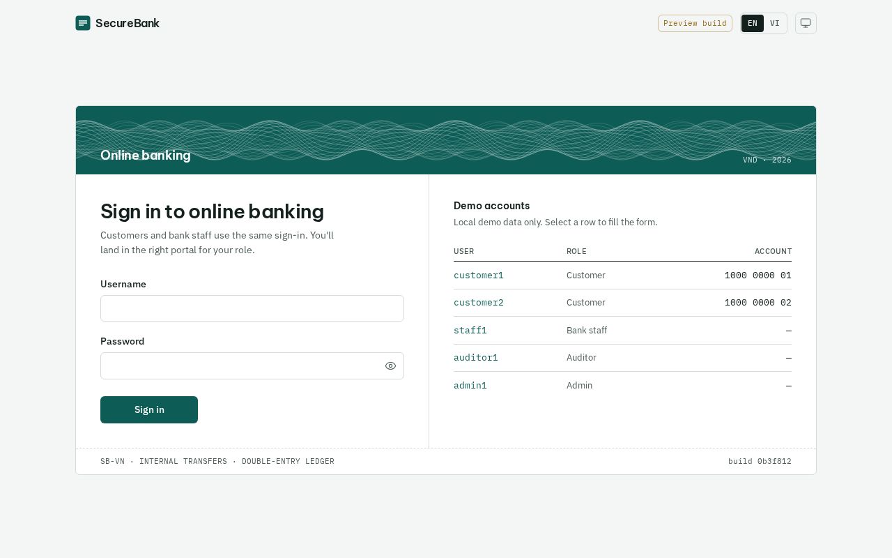Click the Username field label

123,284
